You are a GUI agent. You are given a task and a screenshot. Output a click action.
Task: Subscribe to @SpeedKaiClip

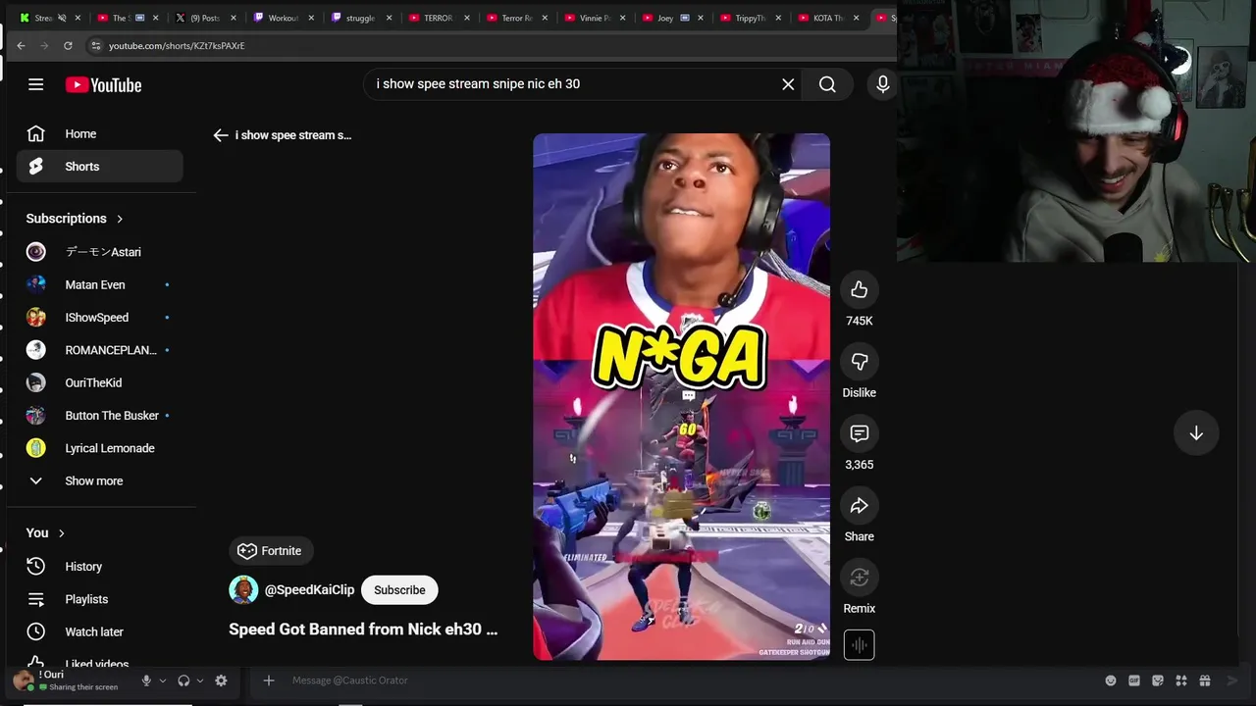399,590
